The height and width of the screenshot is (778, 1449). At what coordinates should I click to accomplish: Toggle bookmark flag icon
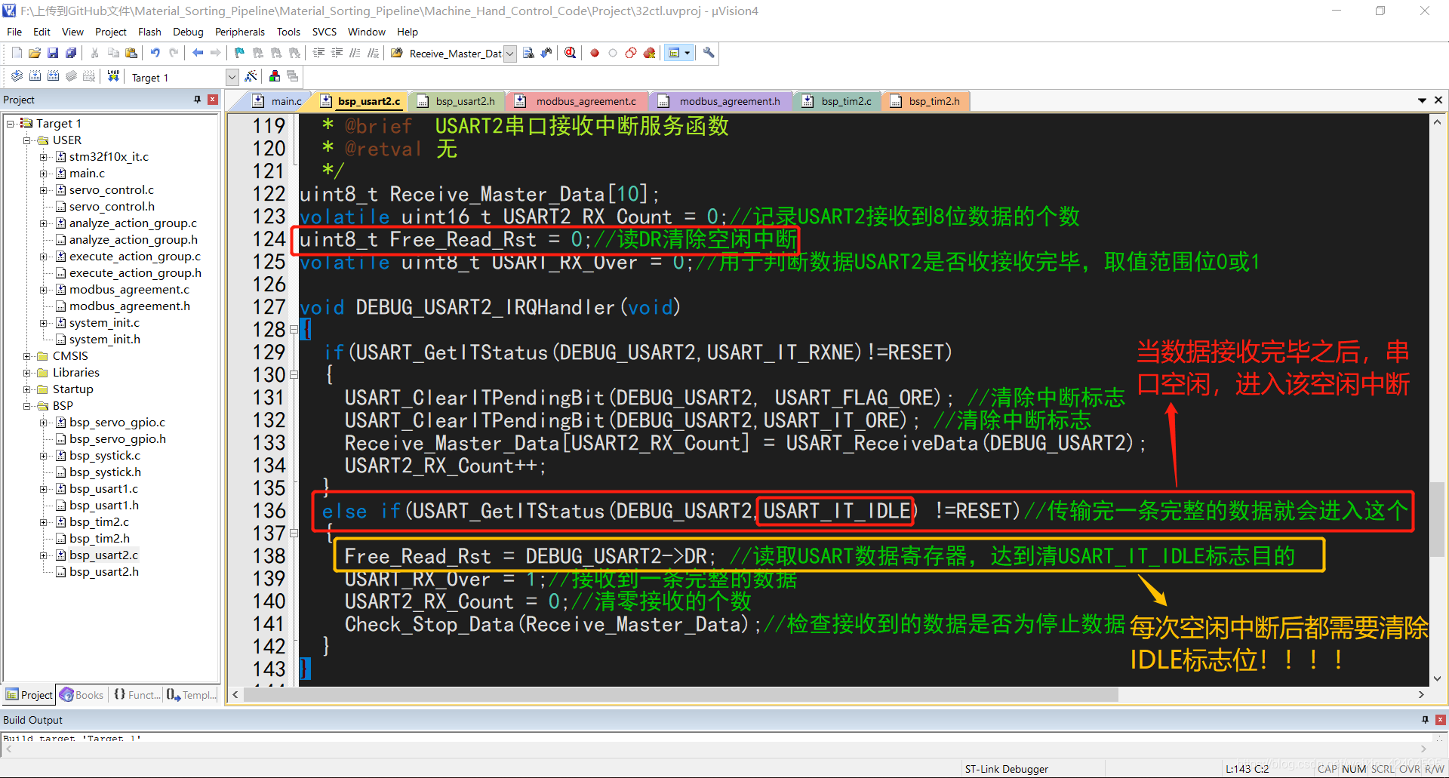click(x=239, y=53)
